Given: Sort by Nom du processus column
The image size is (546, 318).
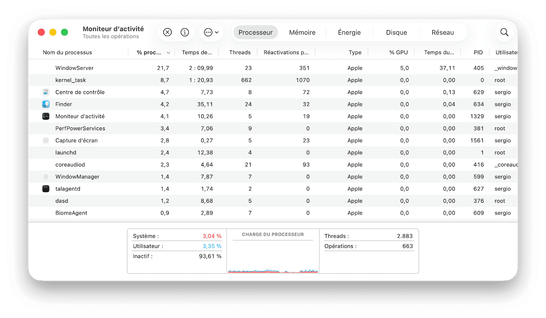Looking at the screenshot, I should coord(67,53).
